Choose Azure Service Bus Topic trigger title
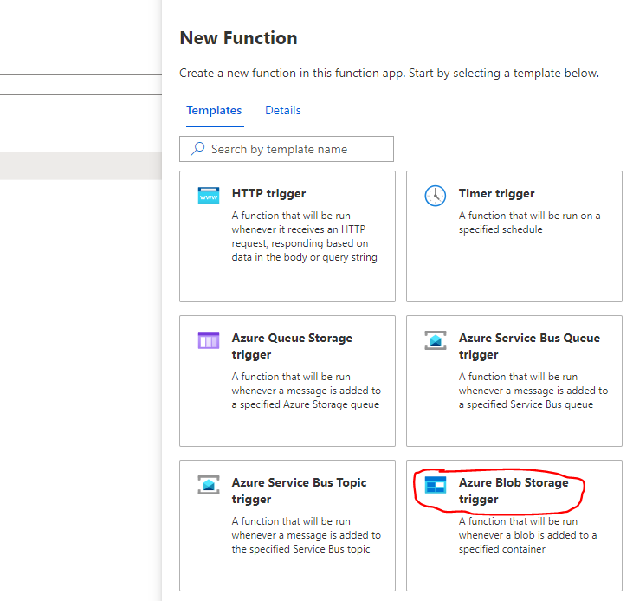Viewport: 633px width, 601px height. tap(299, 490)
